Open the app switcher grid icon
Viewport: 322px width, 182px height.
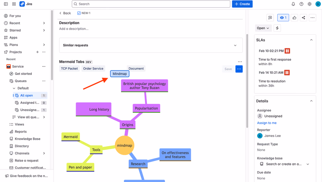point(14,4)
